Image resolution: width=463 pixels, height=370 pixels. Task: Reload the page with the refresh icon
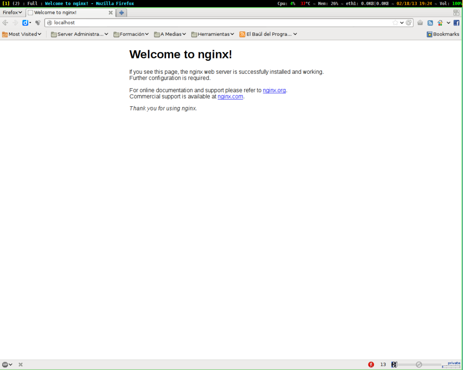click(409, 23)
